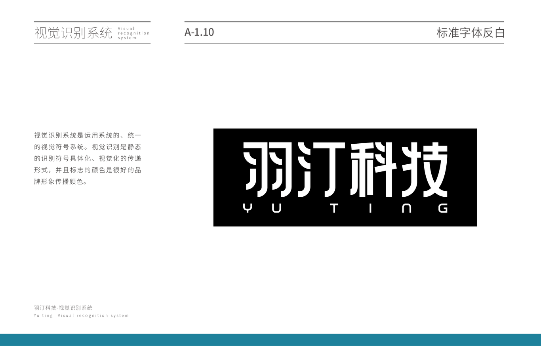Click the heading 视觉识别系统

pos(73,33)
